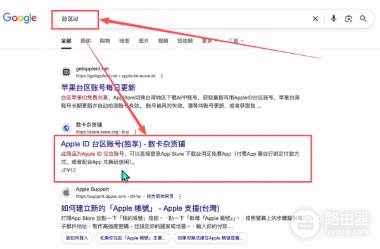Screen dimensions: 380x249
Task: Switch to the 短视频 tab
Action: coord(185,41)
